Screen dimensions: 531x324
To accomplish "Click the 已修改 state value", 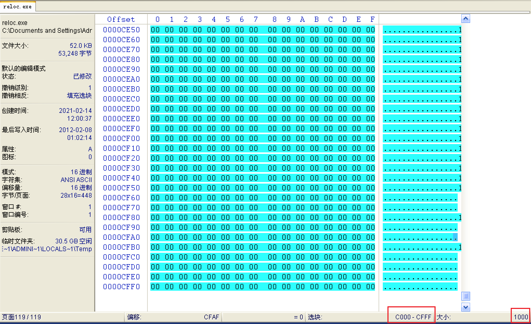I will [82, 76].
